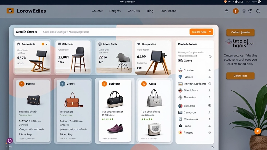Select the Canngnarit list item
This screenshot has width=267, height=150.
pyautogui.click(x=195, y=113)
